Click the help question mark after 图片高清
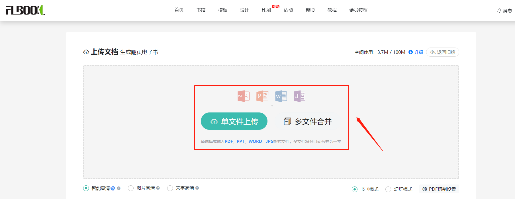The width and height of the screenshot is (515, 199). (158, 188)
